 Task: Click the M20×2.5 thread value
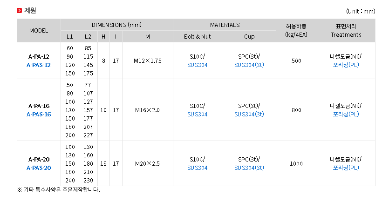147,163
